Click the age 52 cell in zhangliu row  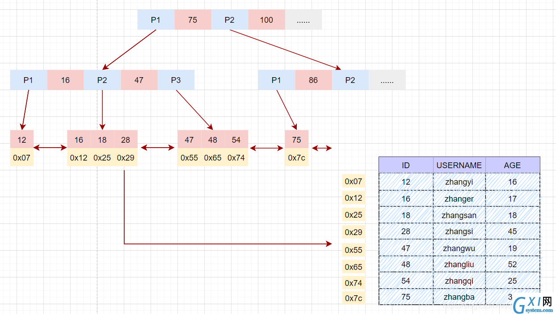click(513, 264)
